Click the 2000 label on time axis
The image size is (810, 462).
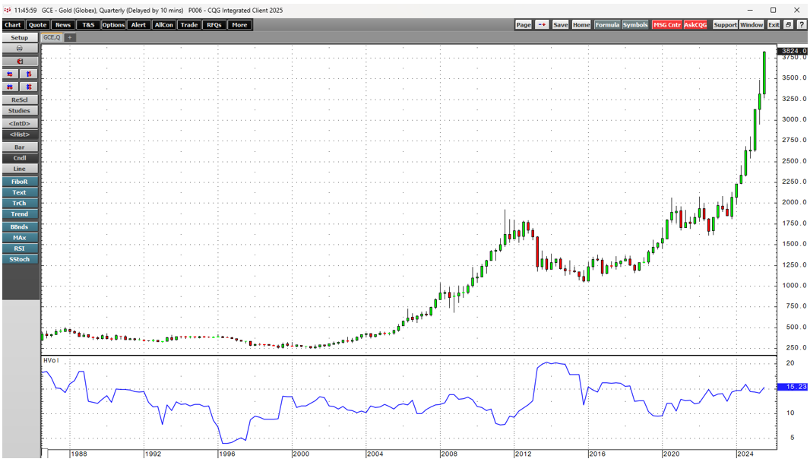click(x=301, y=454)
